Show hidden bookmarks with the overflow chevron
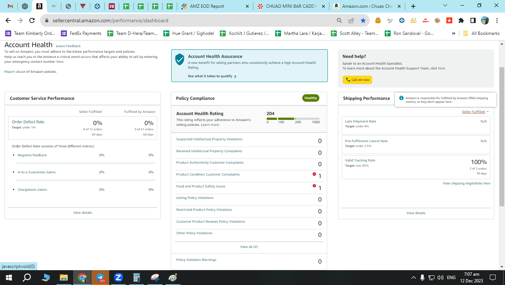The image size is (505, 285). [453, 33]
